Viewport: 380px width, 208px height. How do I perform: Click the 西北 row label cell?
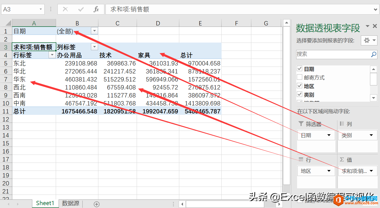[x=34, y=87]
